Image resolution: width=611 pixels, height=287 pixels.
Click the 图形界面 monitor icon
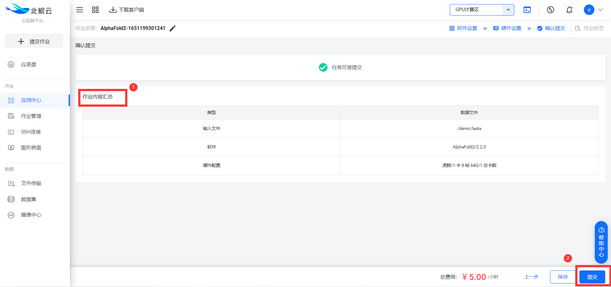pos(11,148)
